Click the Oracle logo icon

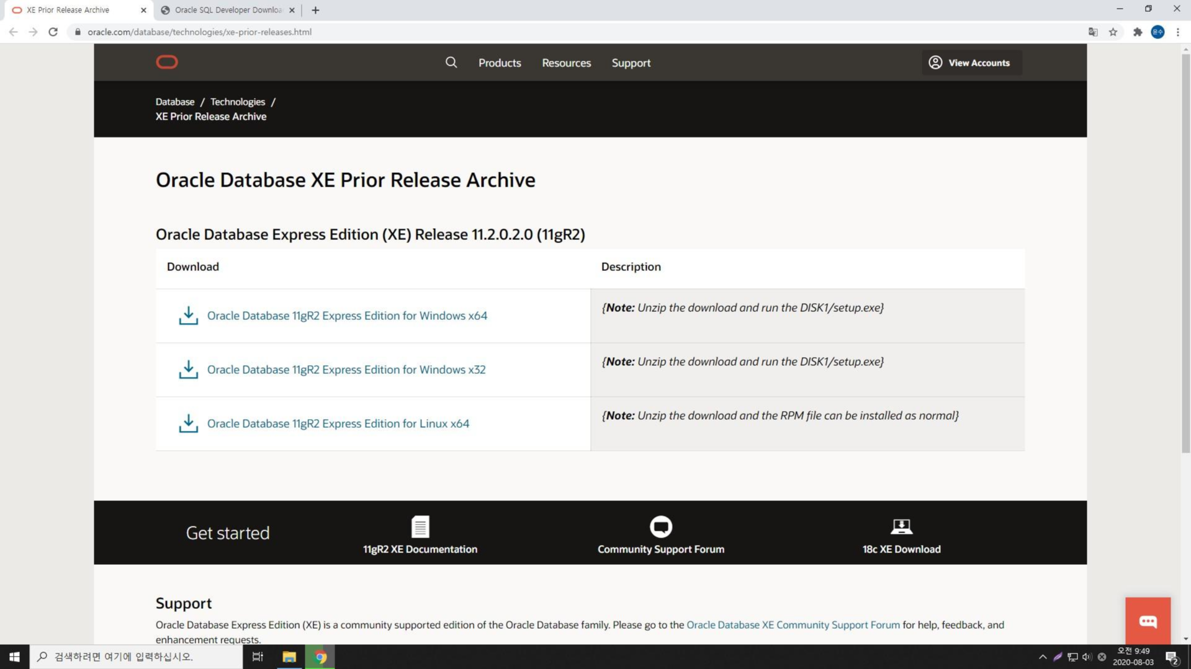[166, 62]
